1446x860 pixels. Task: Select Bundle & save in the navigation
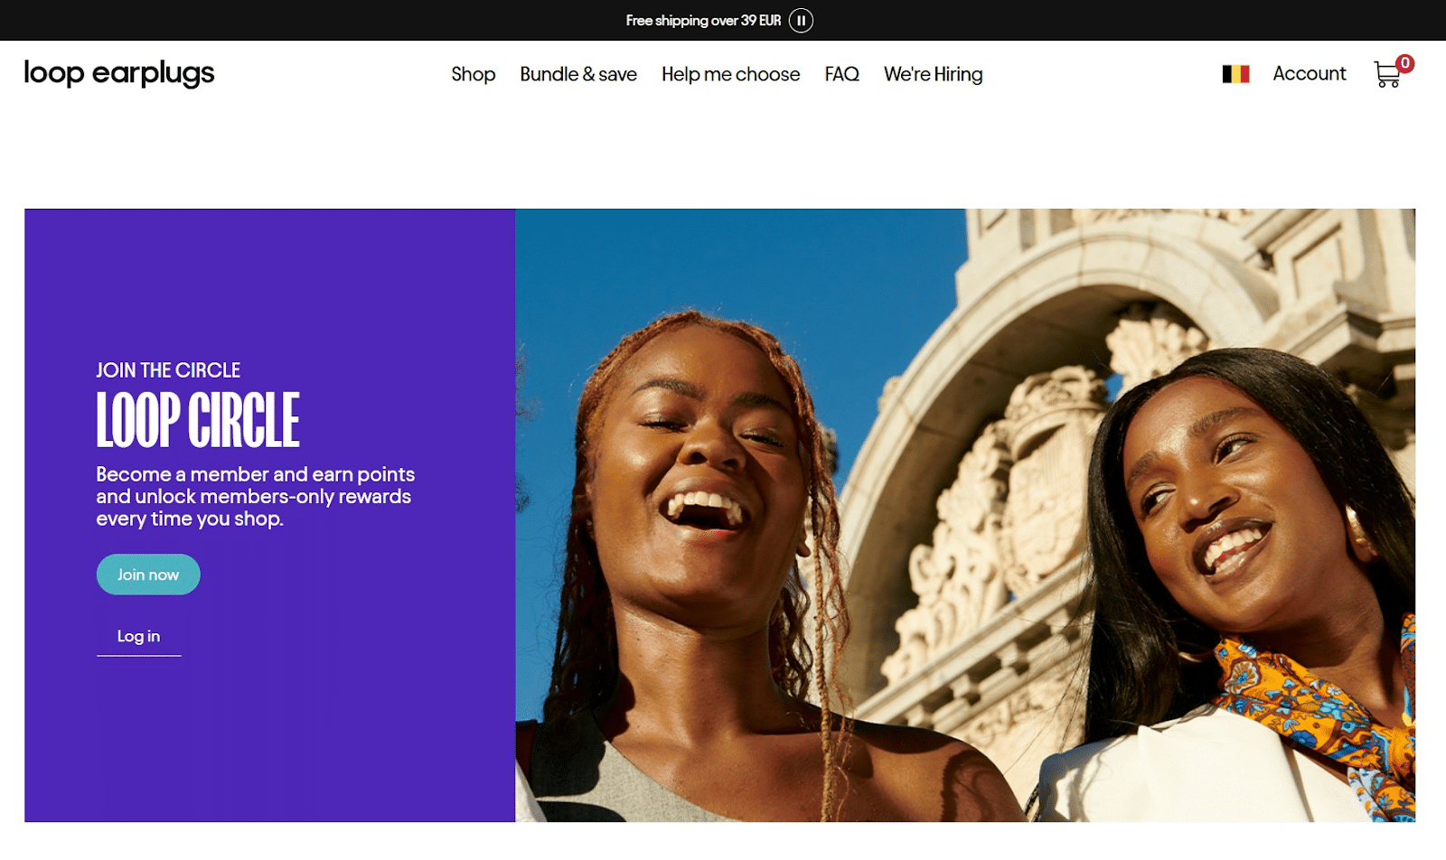click(x=578, y=74)
